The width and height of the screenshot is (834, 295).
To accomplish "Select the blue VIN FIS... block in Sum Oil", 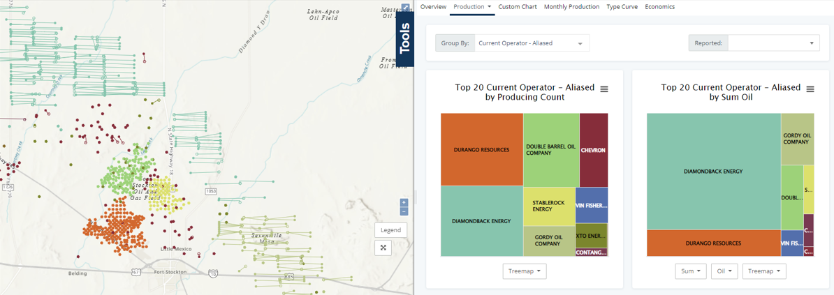I will coord(792,243).
